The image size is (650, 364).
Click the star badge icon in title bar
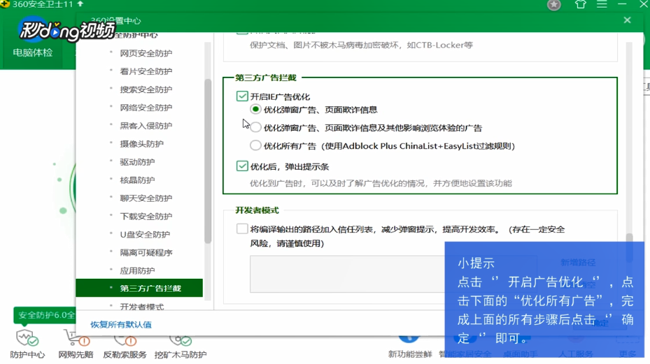554,5
